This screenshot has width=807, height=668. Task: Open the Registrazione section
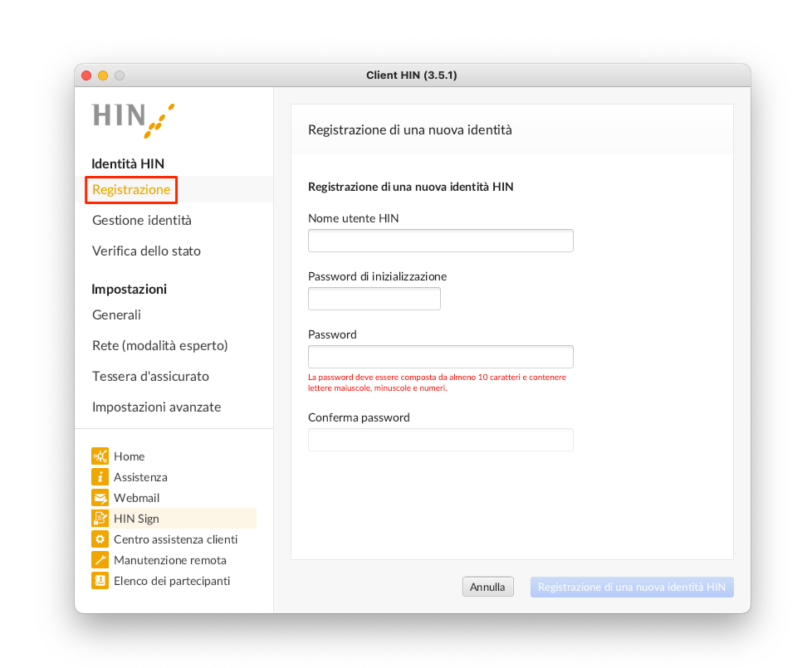pos(131,190)
